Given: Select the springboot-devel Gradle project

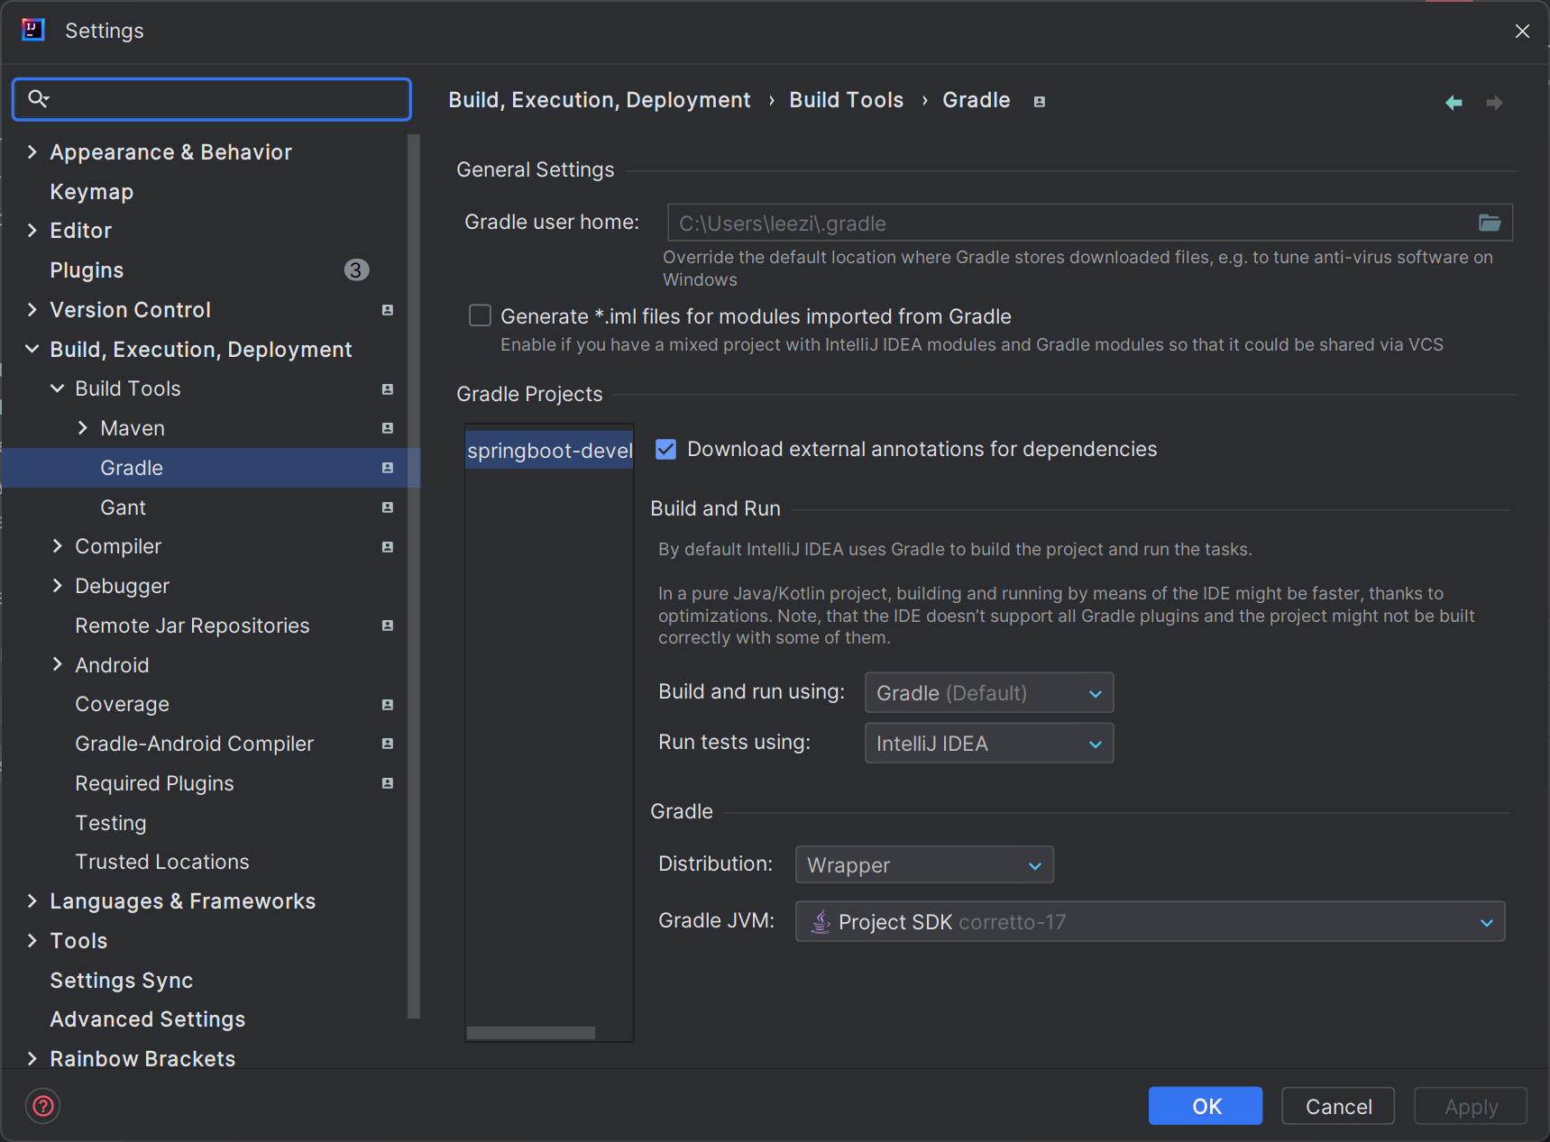Looking at the screenshot, I should point(549,450).
